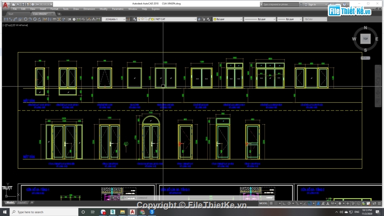Click the Sign In button

click(x=312, y=4)
